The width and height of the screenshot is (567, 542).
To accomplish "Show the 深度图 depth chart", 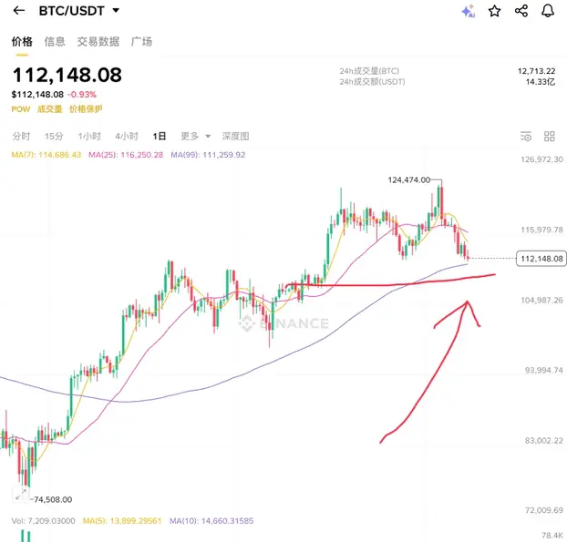I will pos(235,137).
